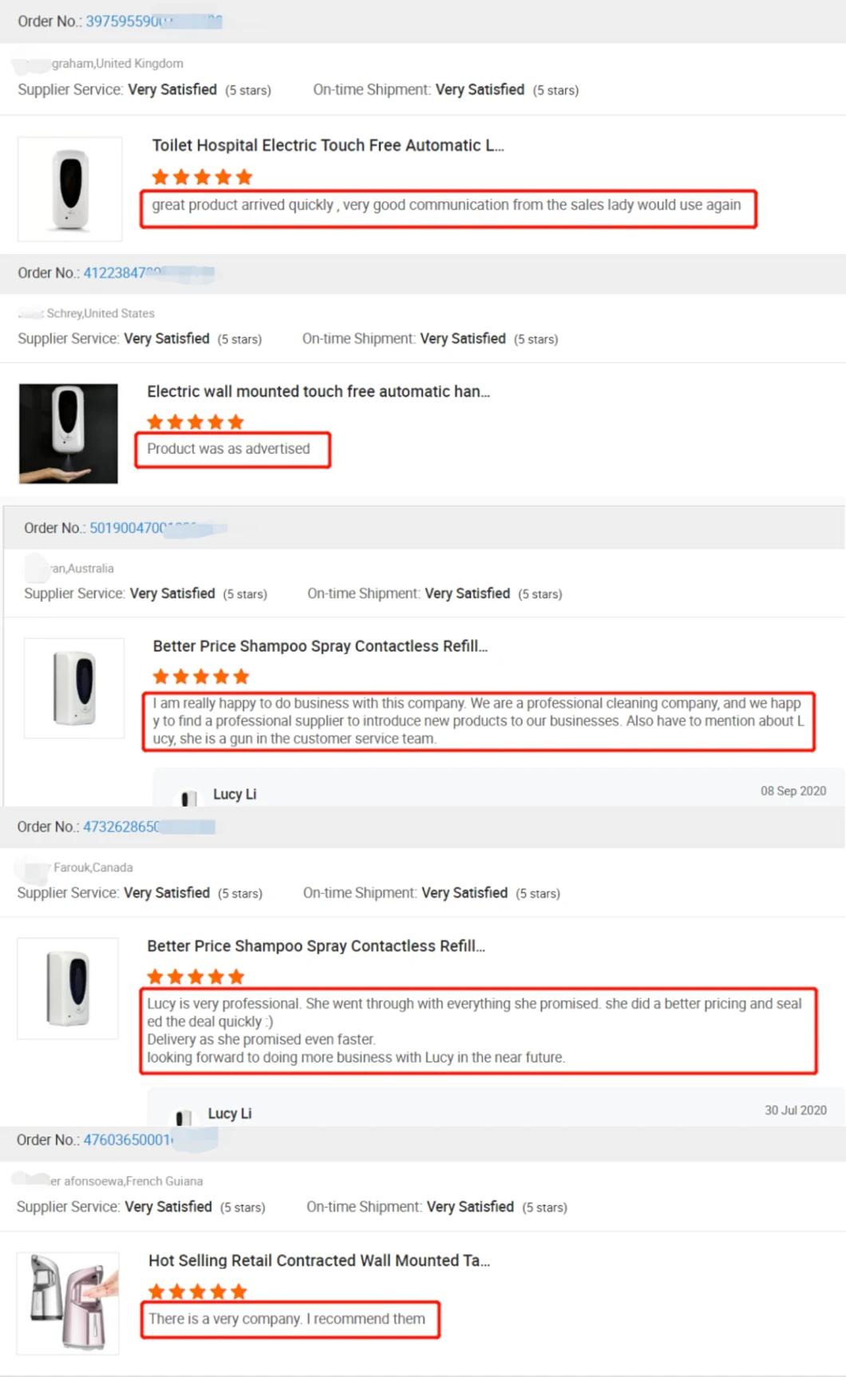Click reviewer name graham, United Kingdom
This screenshot has width=846, height=1377.
tap(117, 63)
